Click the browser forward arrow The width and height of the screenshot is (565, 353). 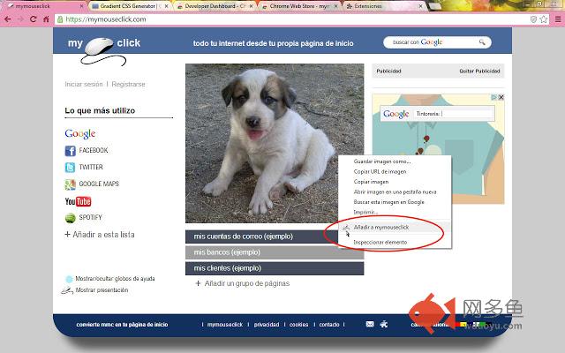pyautogui.click(x=20, y=19)
